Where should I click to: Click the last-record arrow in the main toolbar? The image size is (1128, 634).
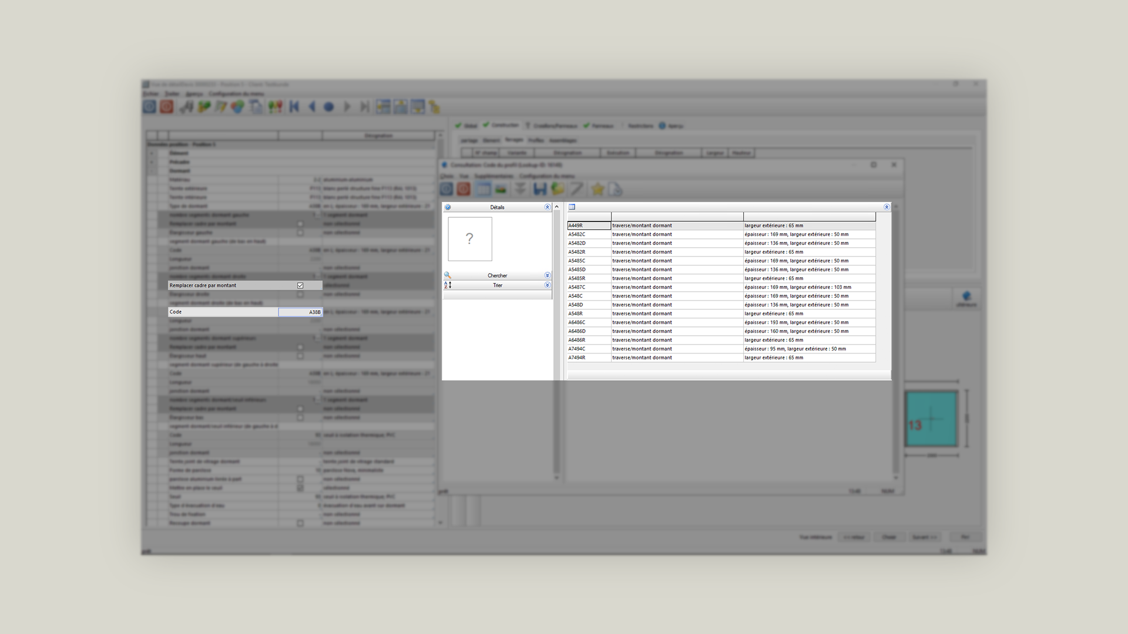(365, 107)
